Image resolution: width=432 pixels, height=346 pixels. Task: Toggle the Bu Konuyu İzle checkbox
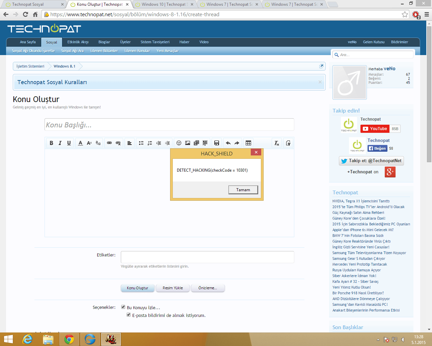123,307
